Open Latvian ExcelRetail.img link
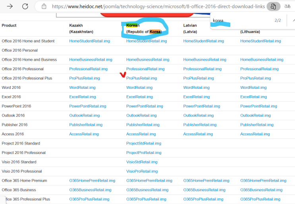This screenshot has width=295, height=204. pos(197,97)
